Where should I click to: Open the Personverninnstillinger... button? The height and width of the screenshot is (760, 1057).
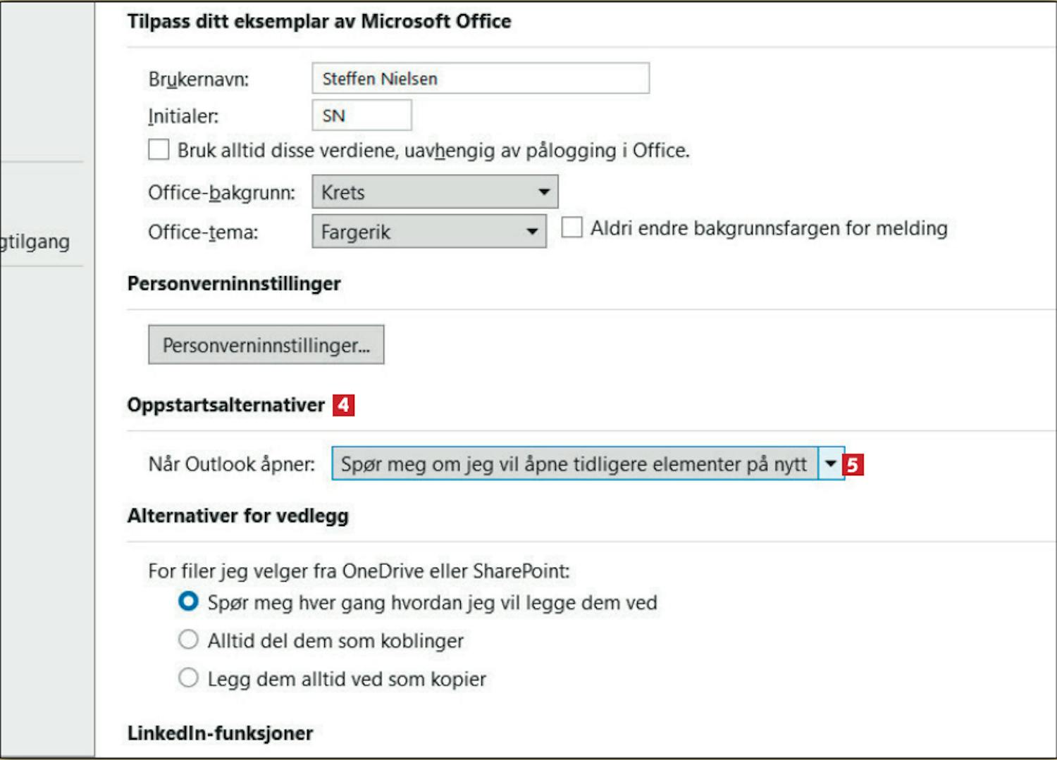click(266, 344)
